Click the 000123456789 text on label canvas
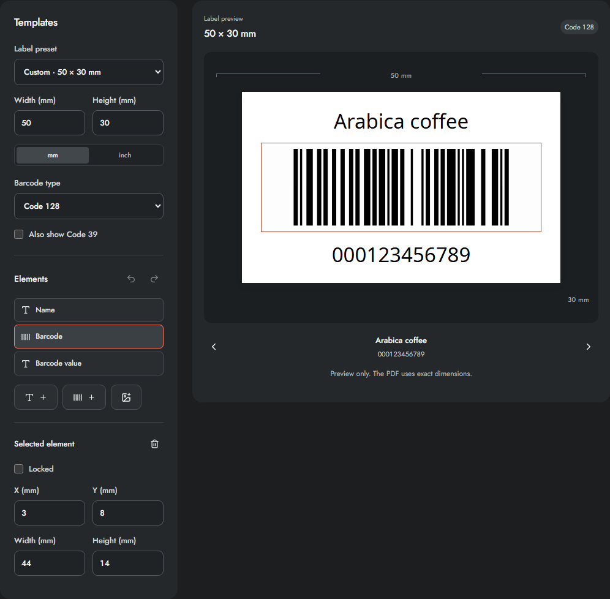Viewport: 610px width, 599px height. [x=401, y=255]
